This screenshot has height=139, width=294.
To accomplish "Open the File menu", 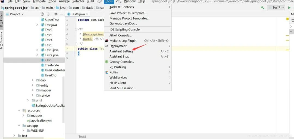I will [x=10, y=2].
